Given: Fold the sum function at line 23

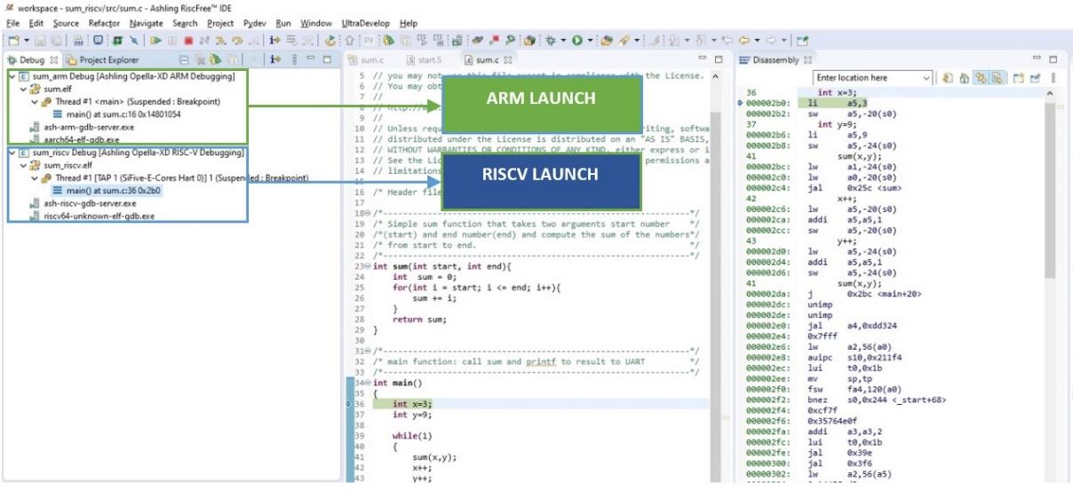Looking at the screenshot, I should coord(368,266).
